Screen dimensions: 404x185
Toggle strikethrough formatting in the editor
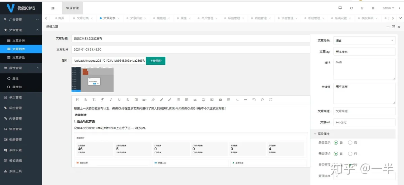[128, 100]
